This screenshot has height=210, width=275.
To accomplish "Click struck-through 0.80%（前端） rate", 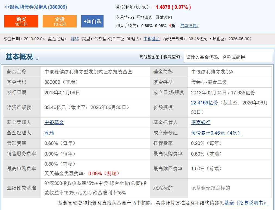I will pyautogui.click(x=61, y=164).
